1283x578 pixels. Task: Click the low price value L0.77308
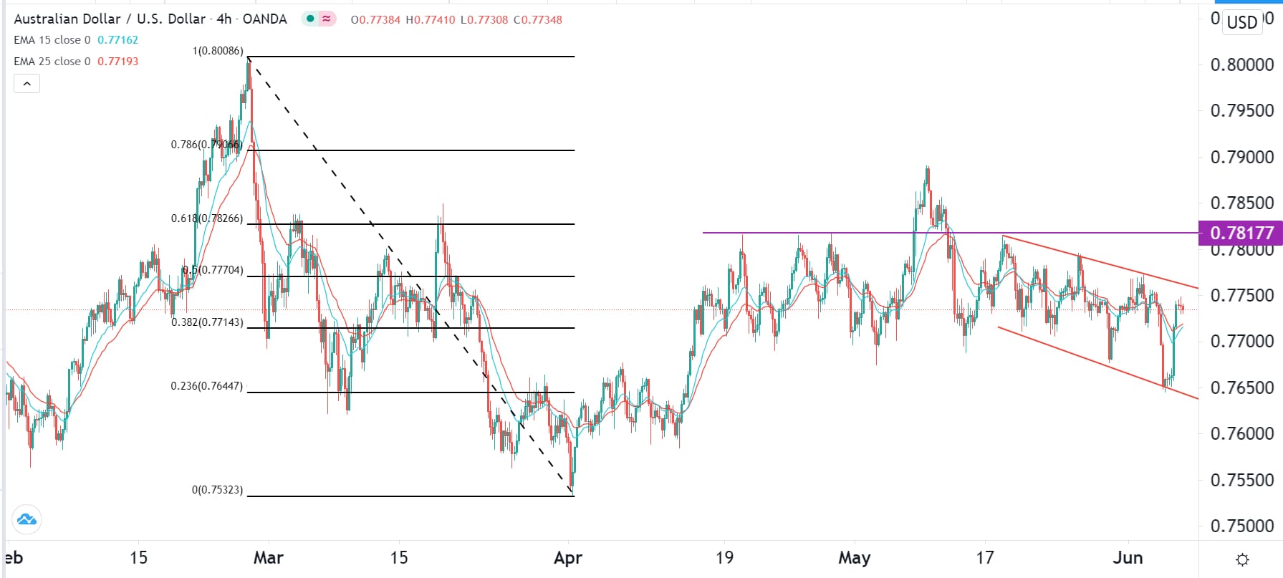pos(484,20)
